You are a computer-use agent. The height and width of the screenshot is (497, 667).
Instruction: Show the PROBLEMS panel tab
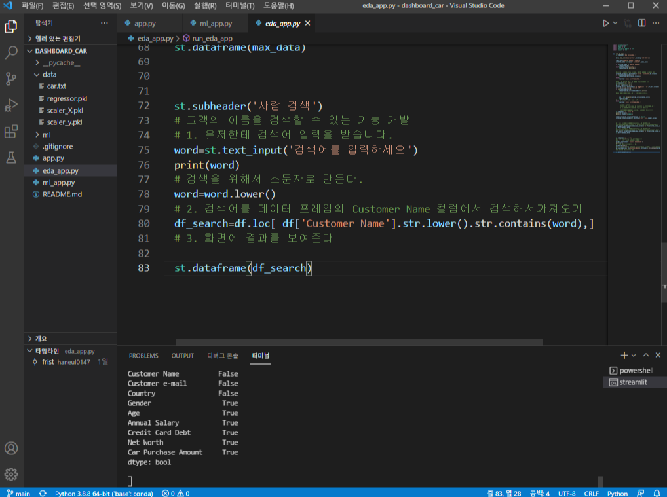pos(143,356)
